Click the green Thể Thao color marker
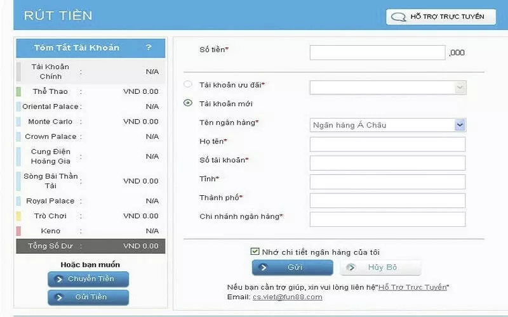The width and height of the screenshot is (508, 317). 18,91
